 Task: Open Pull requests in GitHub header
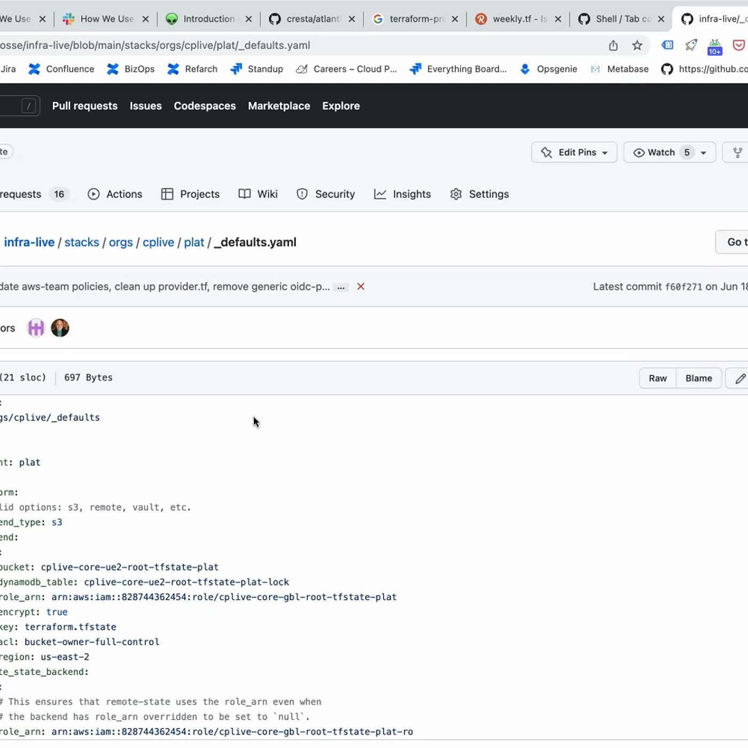tap(84, 106)
